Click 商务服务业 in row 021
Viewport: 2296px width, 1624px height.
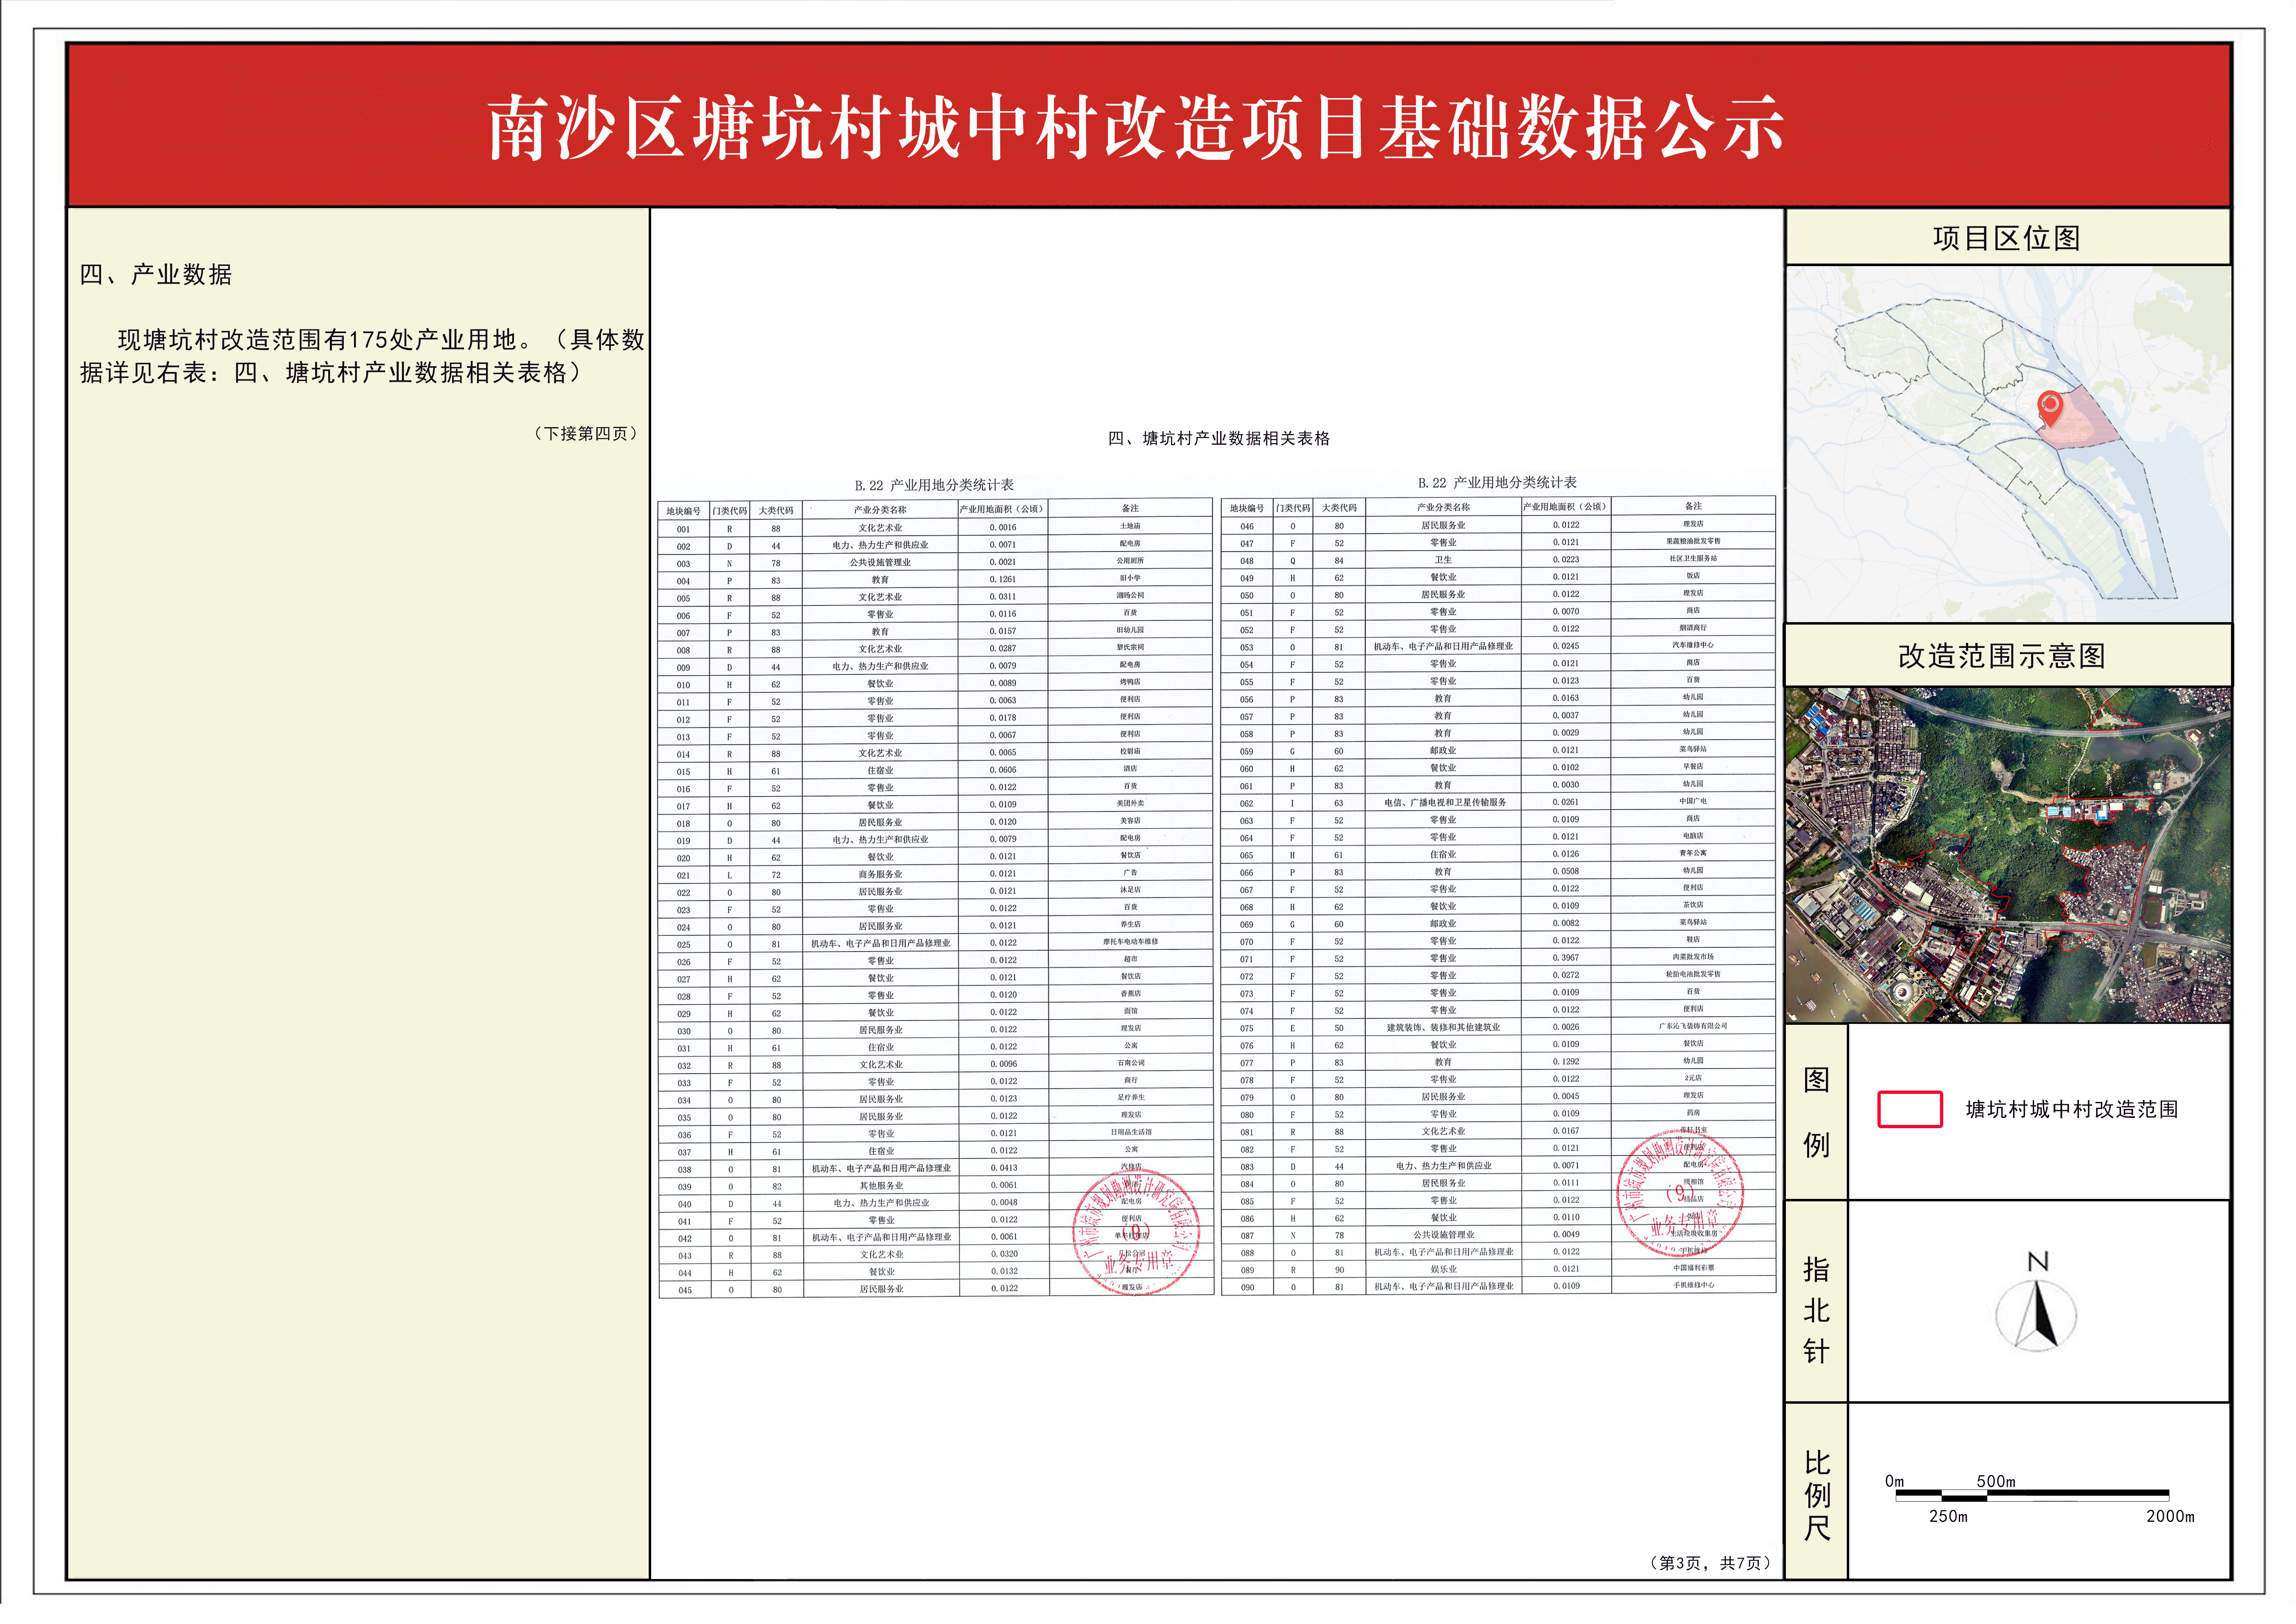(880, 874)
